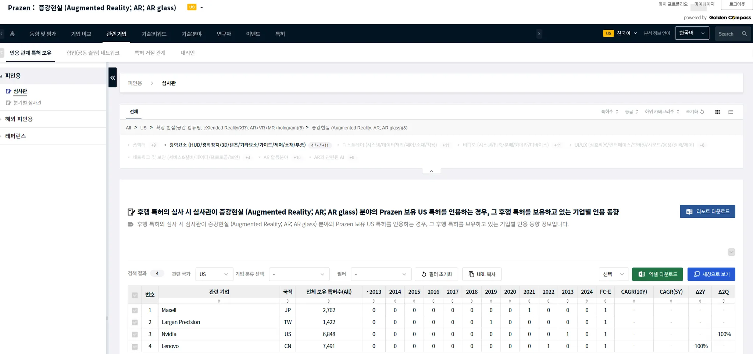Image resolution: width=753 pixels, height=354 pixels.
Task: Switch to grid view layout
Action: pyautogui.click(x=717, y=112)
